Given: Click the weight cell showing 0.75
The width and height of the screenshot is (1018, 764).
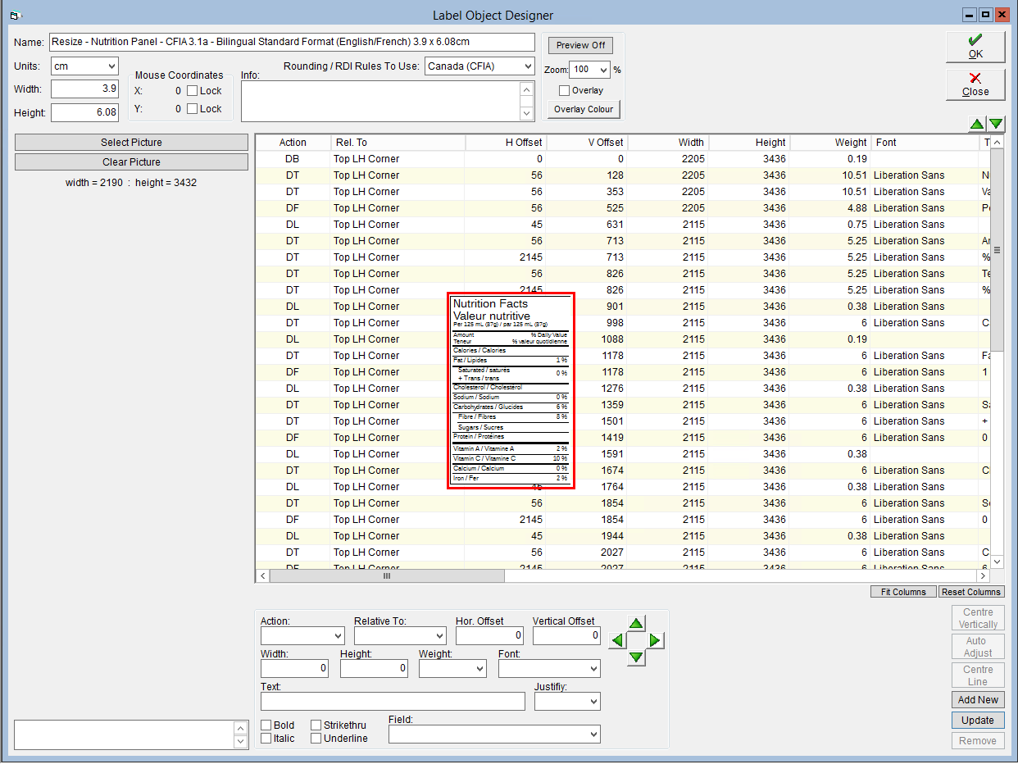Looking at the screenshot, I should (x=830, y=225).
